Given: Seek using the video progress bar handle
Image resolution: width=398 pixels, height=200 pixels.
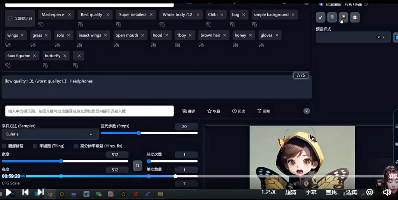Looking at the screenshot, I should pos(175,176).
